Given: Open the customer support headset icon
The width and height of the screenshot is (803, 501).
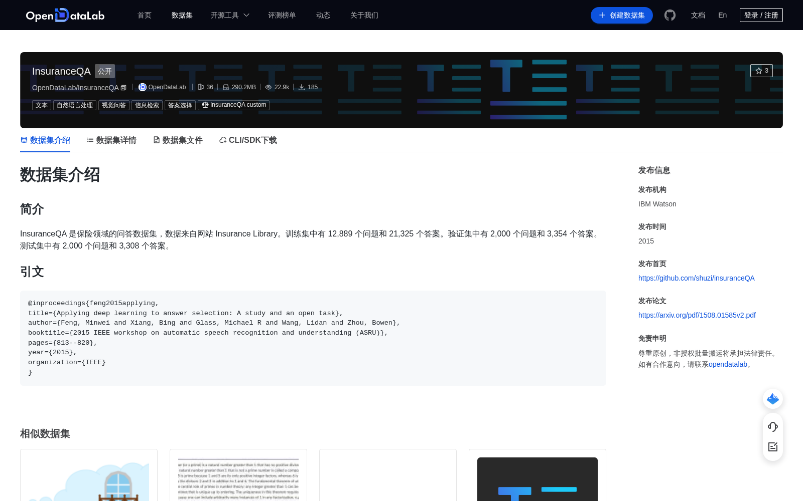Looking at the screenshot, I should 773,426.
